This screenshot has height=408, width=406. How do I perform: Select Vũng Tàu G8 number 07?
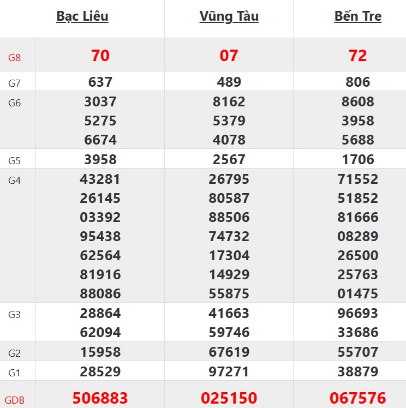pyautogui.click(x=229, y=55)
